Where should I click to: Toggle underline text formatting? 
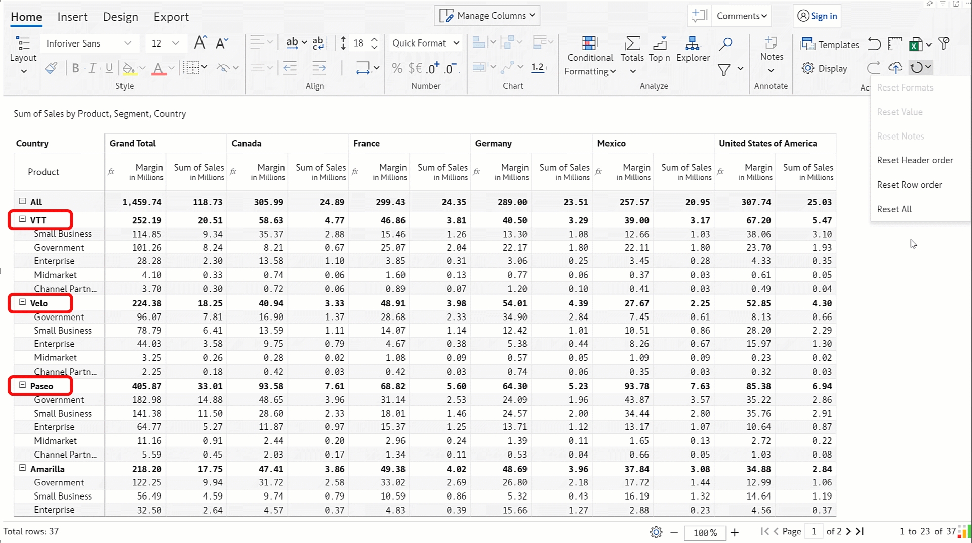109,68
